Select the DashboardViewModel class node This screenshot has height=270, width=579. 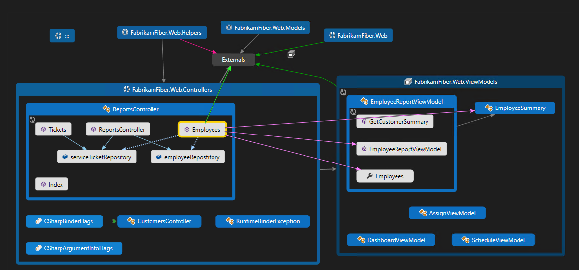click(x=391, y=240)
